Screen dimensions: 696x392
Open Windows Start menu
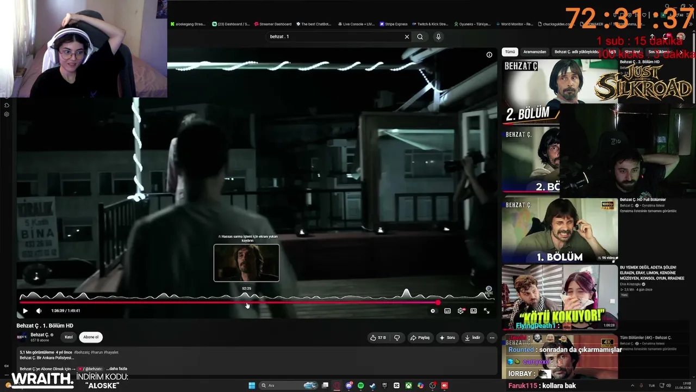252,385
